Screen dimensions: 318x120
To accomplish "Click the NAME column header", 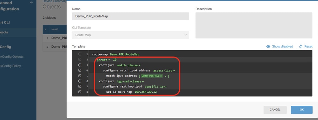I will (55, 30).
